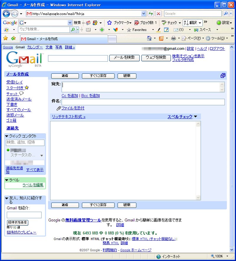Viewport: 236px width, 261px height.
Task: Open a new blank browser tab
Action: pos(112,39)
